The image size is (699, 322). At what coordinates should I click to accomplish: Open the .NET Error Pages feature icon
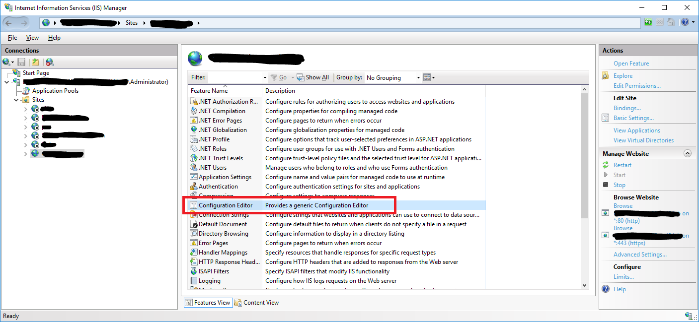tap(194, 121)
